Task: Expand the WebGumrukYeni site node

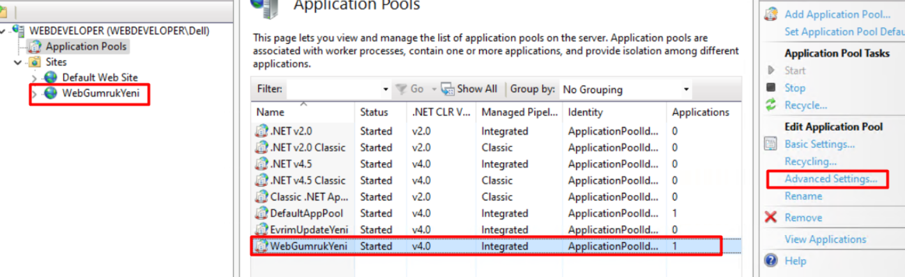Action: click(x=34, y=94)
